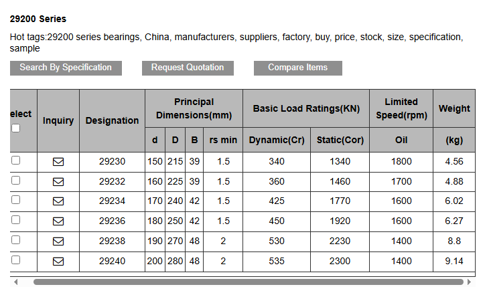
Task: Open inquiry mail icon for 29238
Action: point(58,241)
